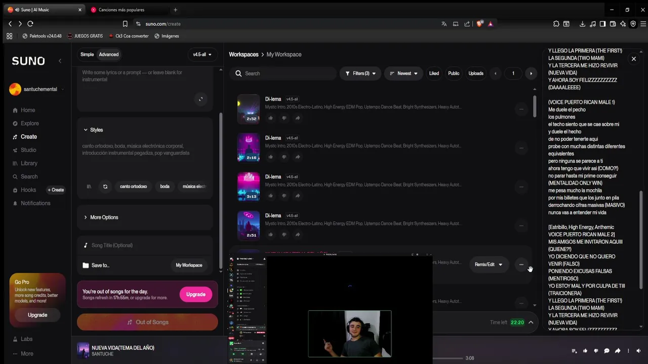Screen dimensions: 648x364
Task: Open Library in sidebar
Action: (x=29, y=163)
